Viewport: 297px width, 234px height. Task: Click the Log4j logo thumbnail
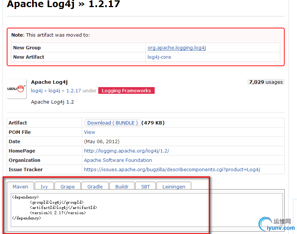click(x=16, y=89)
